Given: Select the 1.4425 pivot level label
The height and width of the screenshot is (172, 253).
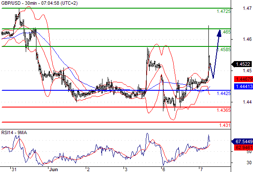Looking at the screenshot, I should point(224,93).
